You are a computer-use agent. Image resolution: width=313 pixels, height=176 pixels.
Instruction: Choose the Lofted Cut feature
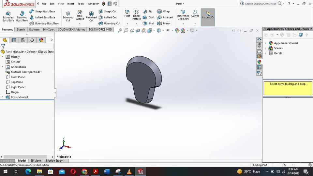click(x=108, y=18)
